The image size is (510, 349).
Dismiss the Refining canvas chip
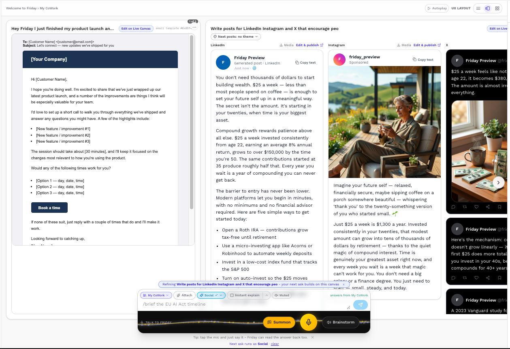tap(344, 285)
